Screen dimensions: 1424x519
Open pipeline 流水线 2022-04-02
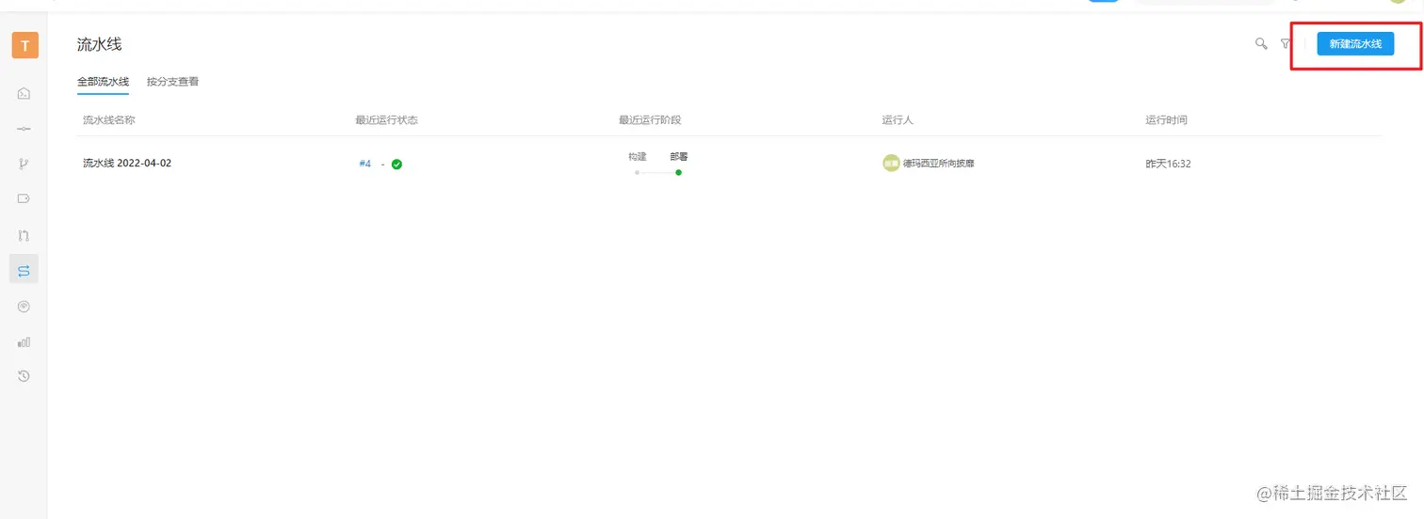[x=127, y=163]
